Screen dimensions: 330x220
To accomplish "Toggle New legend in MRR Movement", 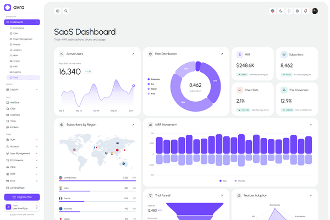I will coord(223,181).
